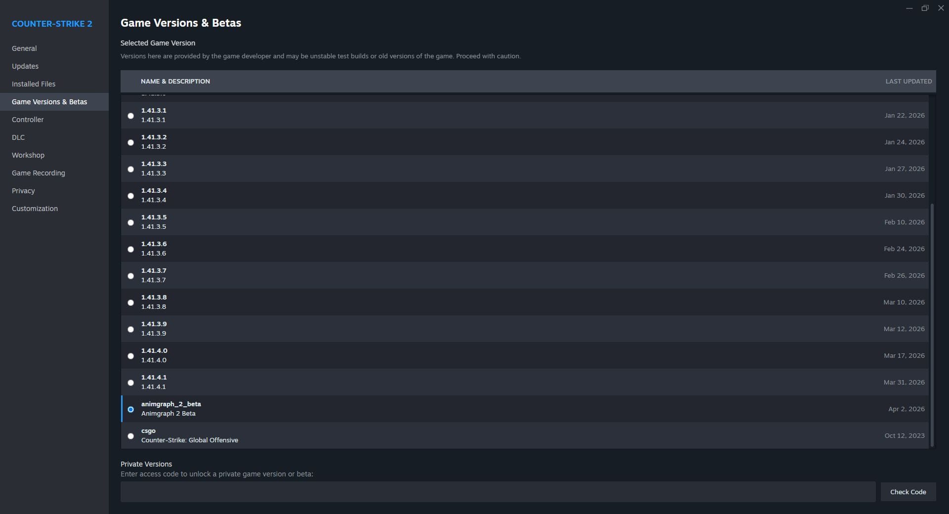Select the animgraph_2_beta radio button
The image size is (949, 514).
[130, 409]
